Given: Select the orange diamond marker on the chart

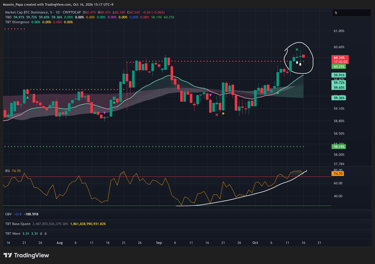Looking at the screenshot, I should (x=223, y=113).
